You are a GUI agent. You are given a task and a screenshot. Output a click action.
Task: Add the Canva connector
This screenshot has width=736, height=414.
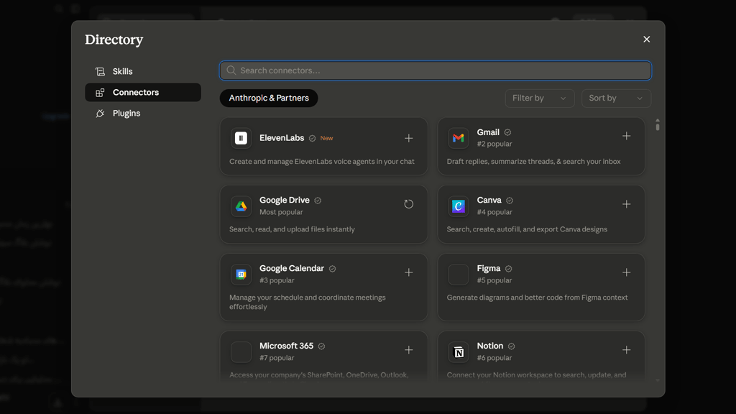click(626, 204)
